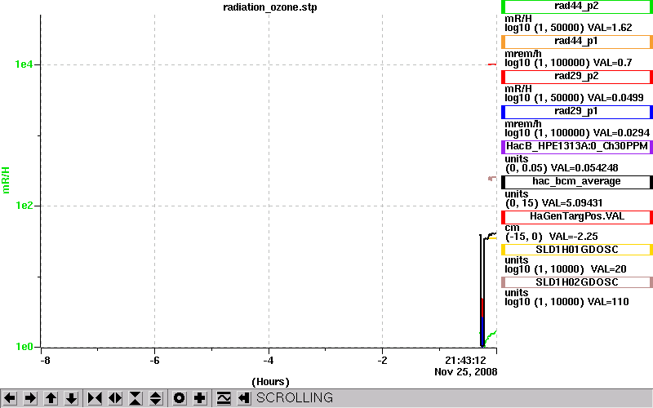This screenshot has width=653, height=408.
Task: Click the 1e0 y-axis label
Action: click(x=24, y=346)
